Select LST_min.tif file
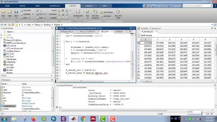 [11, 46]
